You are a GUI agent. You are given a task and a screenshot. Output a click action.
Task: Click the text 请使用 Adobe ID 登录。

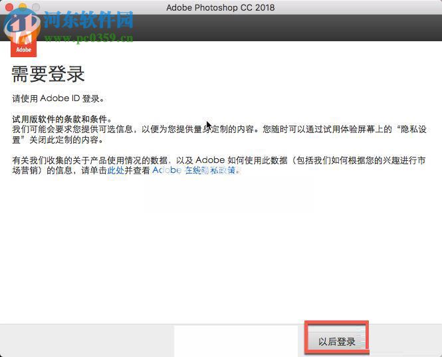(58, 98)
